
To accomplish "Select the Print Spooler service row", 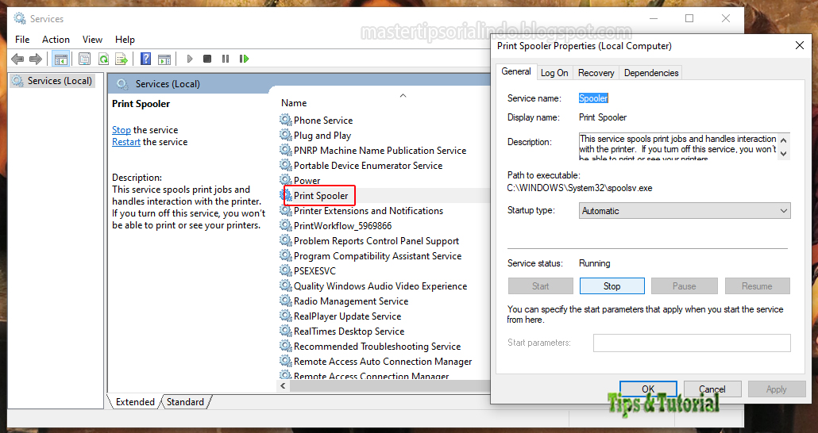I will coord(384,195).
